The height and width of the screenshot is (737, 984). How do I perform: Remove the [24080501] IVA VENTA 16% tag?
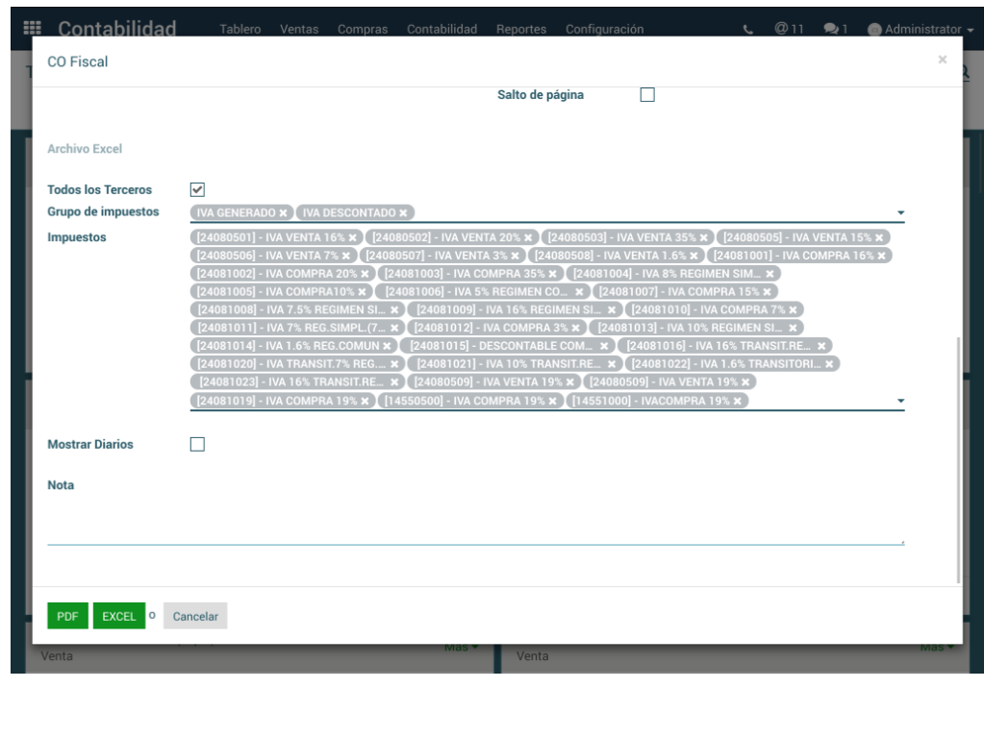352,237
